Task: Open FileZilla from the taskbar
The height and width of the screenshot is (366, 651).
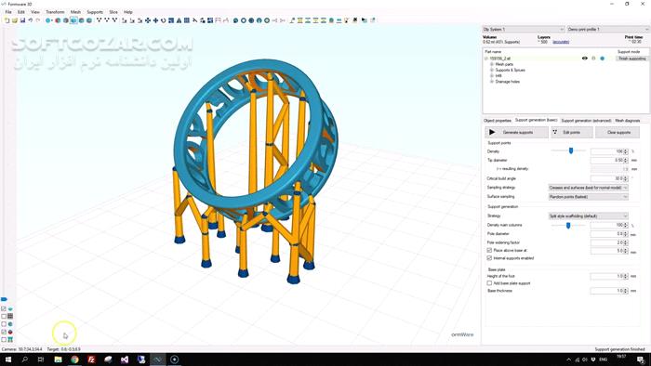Action: 91,359
